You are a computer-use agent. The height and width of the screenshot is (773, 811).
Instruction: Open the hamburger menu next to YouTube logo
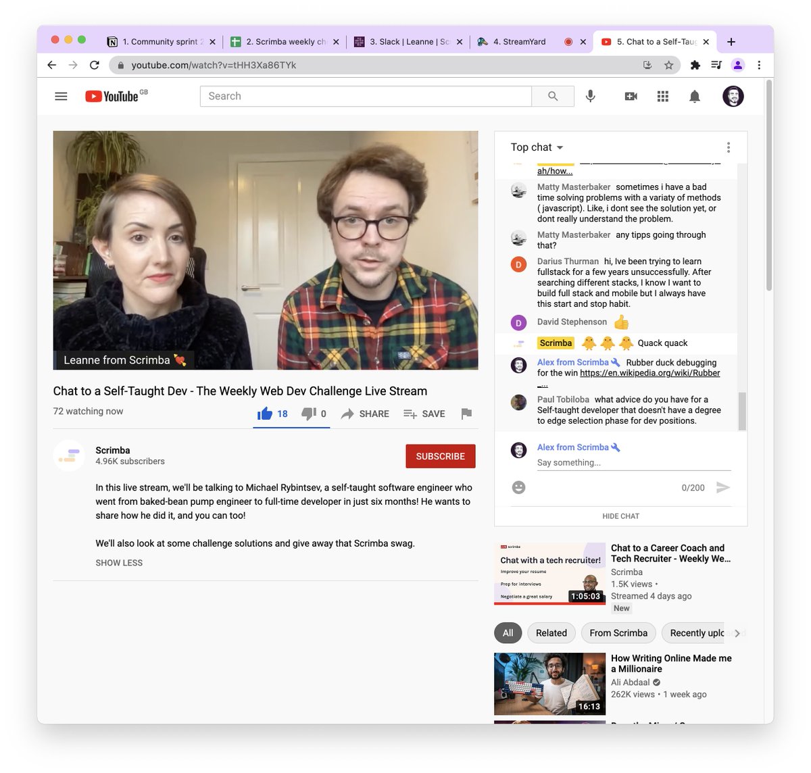coord(61,96)
